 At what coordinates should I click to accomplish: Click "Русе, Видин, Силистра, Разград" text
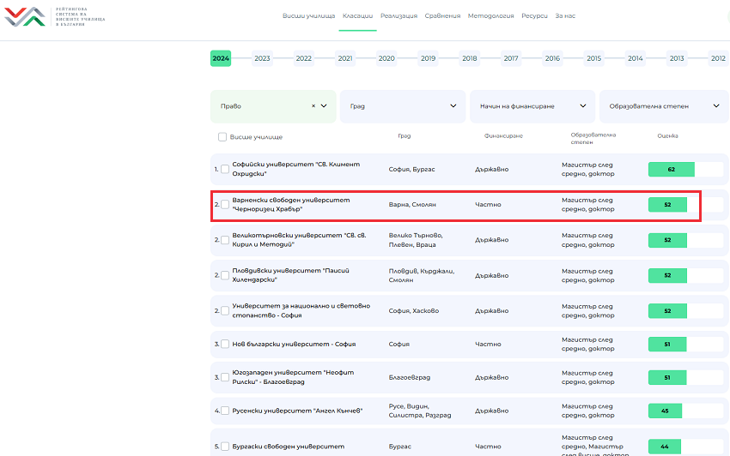[420, 411]
